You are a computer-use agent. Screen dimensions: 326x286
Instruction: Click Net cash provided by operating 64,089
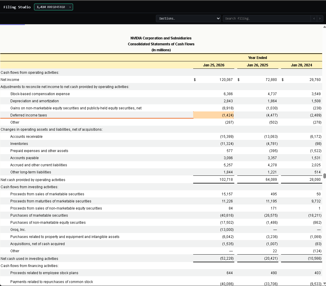pyautogui.click(x=271, y=180)
